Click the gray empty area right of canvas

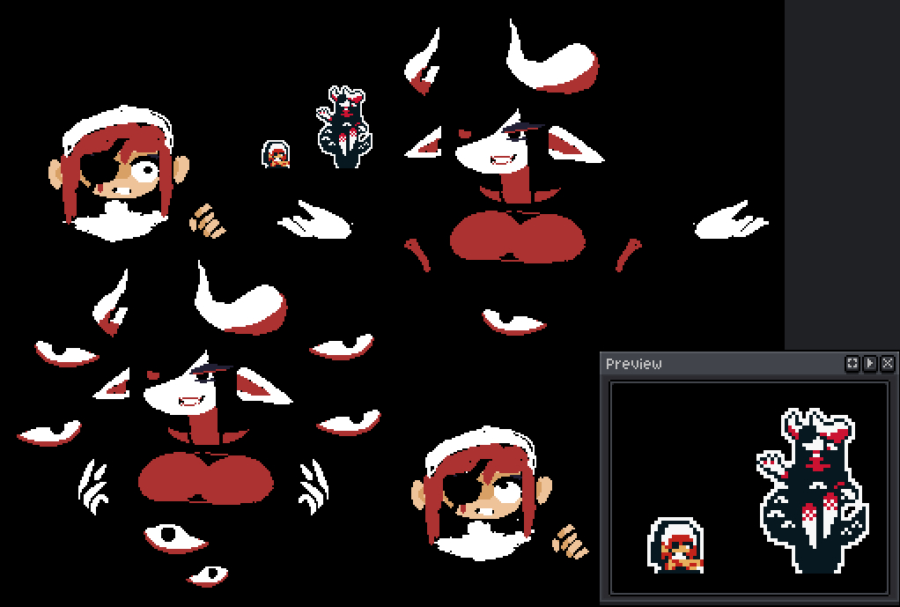841,176
